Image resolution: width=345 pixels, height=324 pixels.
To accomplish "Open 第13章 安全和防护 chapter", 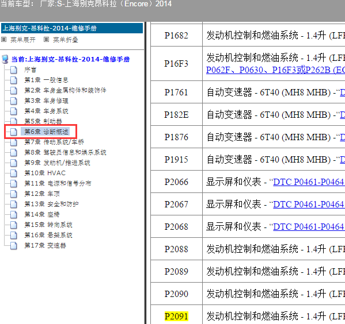I will coord(51,204).
